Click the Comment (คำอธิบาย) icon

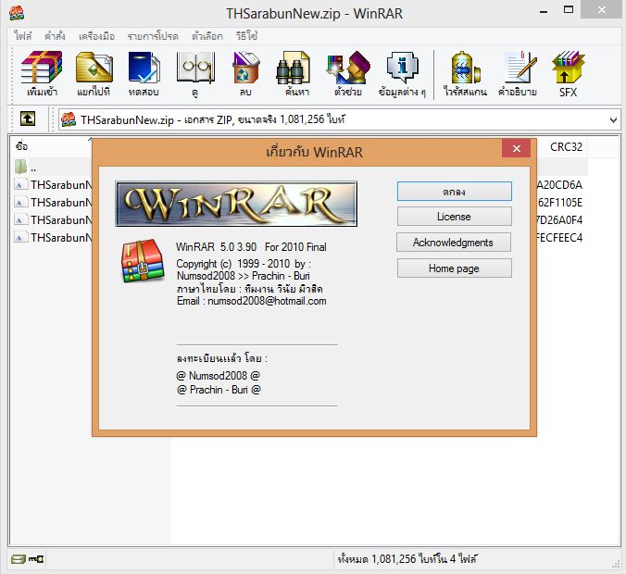click(520, 68)
